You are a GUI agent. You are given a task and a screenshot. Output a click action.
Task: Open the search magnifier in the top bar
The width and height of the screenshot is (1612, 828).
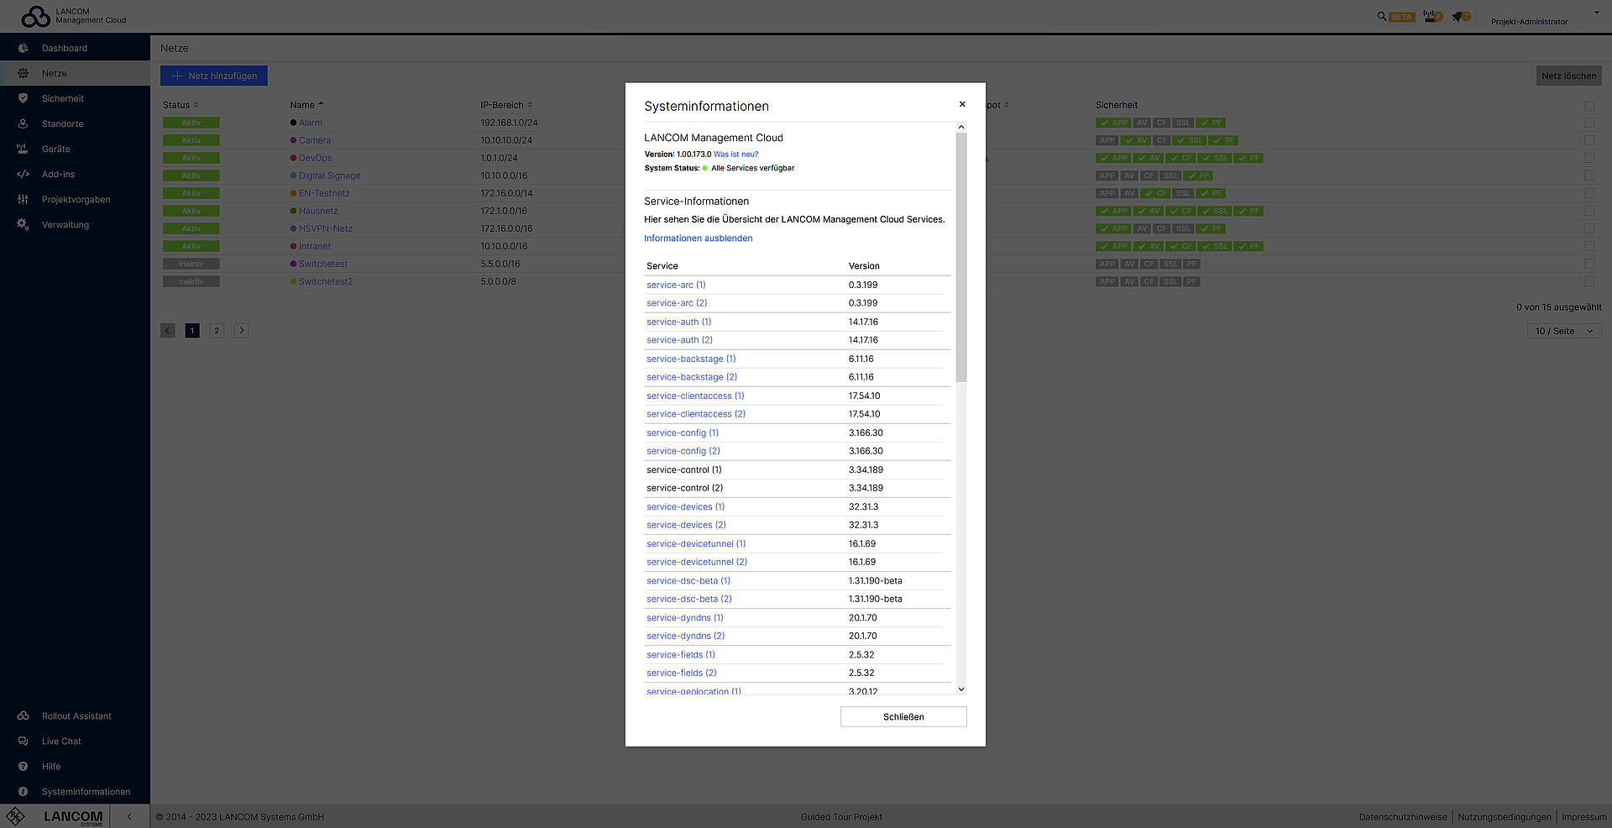click(1381, 16)
